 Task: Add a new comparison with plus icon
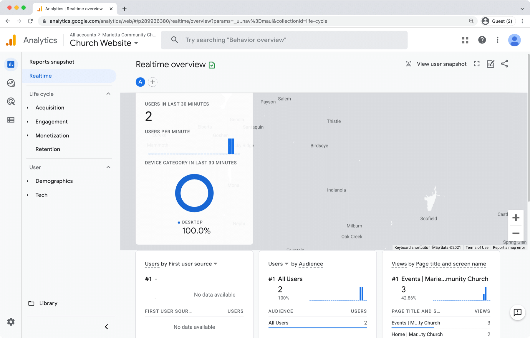[153, 82]
